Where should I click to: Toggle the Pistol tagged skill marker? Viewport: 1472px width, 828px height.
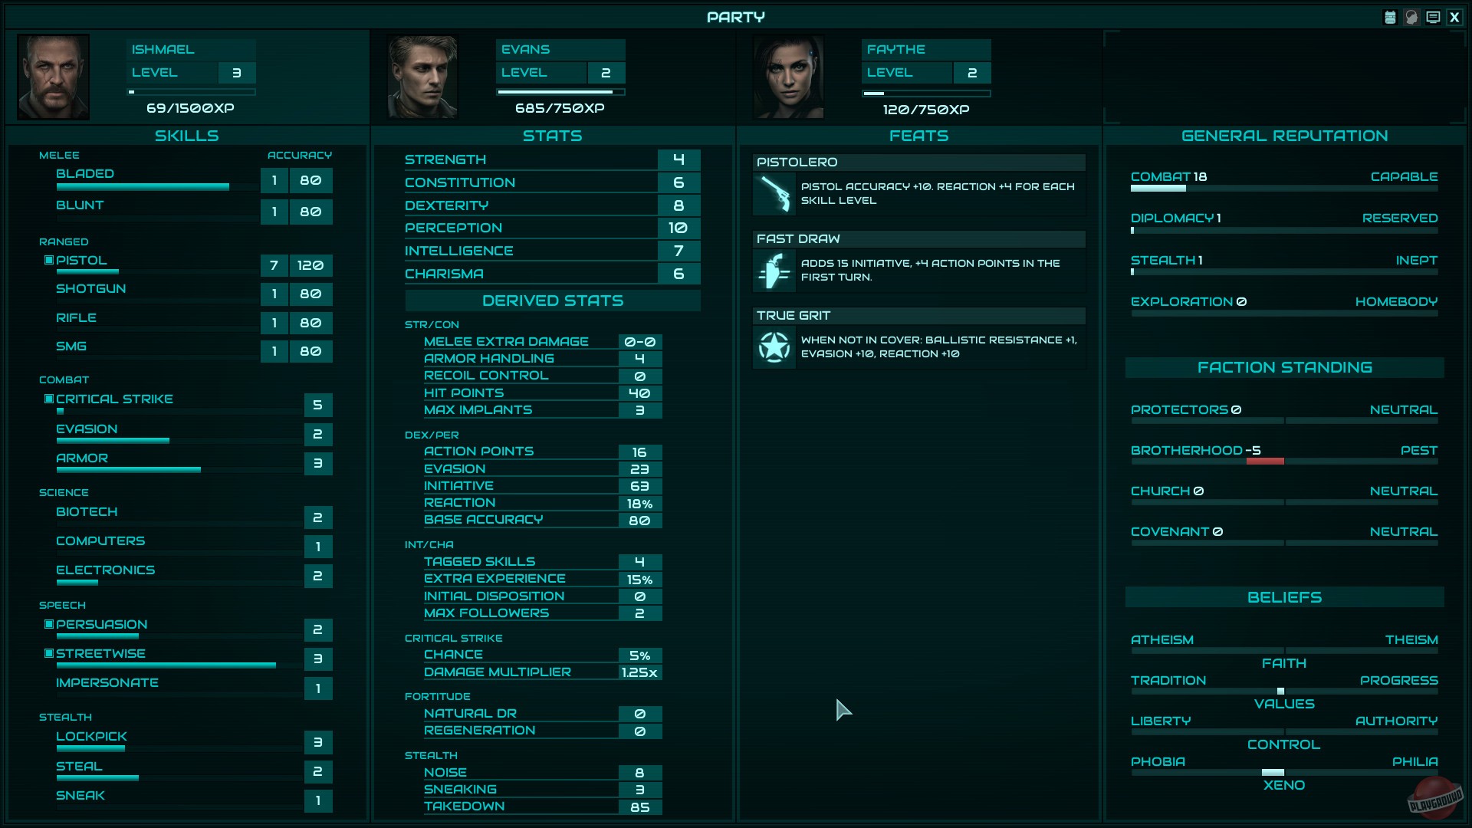coord(49,260)
